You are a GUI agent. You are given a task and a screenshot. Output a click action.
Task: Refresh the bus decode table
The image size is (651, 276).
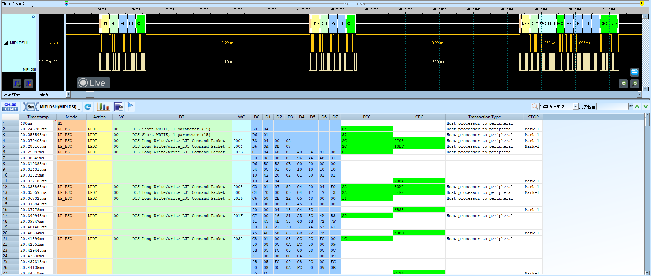[x=88, y=107]
